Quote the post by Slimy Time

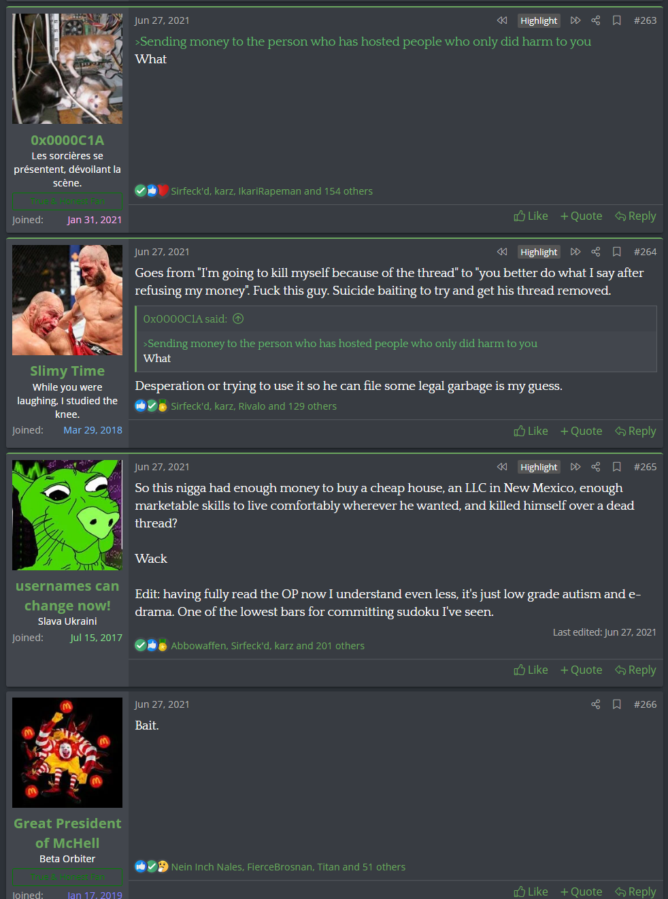click(581, 431)
